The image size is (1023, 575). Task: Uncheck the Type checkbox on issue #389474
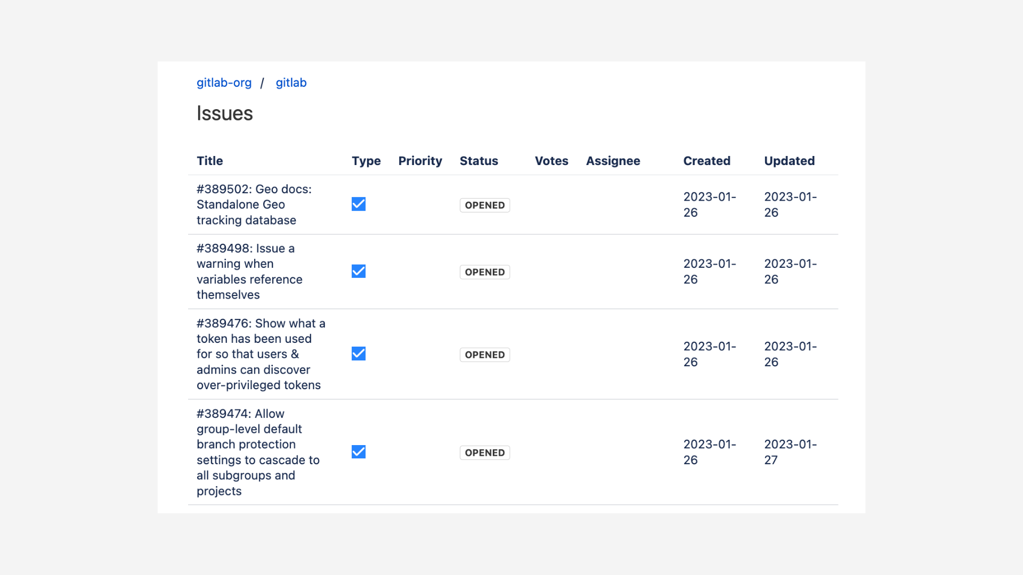pyautogui.click(x=358, y=451)
